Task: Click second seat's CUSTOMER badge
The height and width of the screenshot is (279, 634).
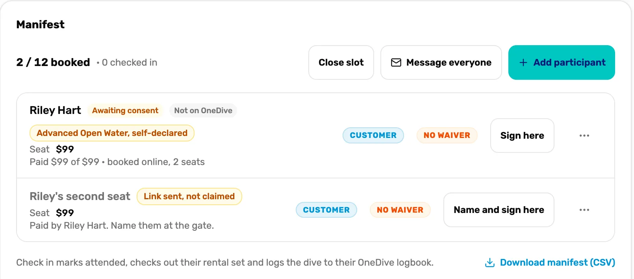Action: point(326,210)
